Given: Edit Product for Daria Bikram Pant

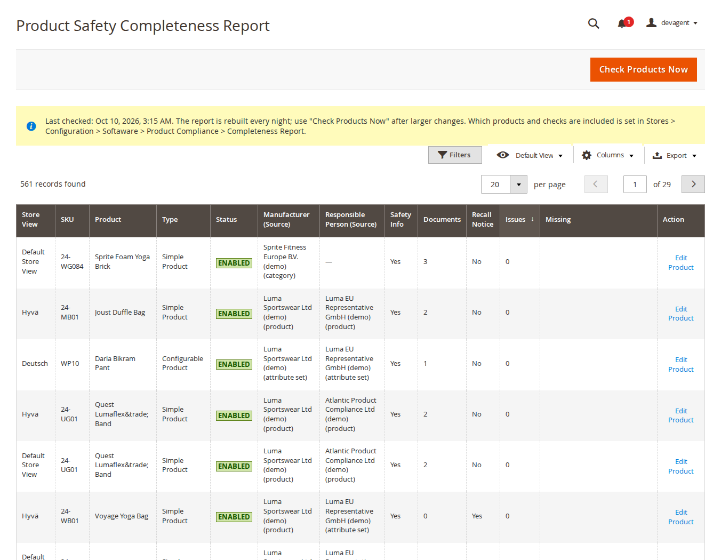Looking at the screenshot, I should tap(681, 364).
